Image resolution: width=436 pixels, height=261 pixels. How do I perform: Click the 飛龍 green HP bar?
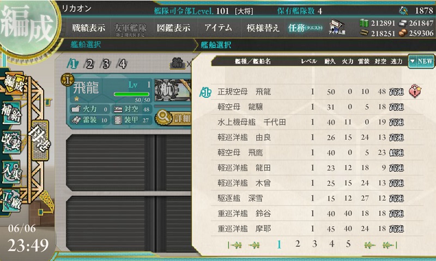[x=132, y=94]
